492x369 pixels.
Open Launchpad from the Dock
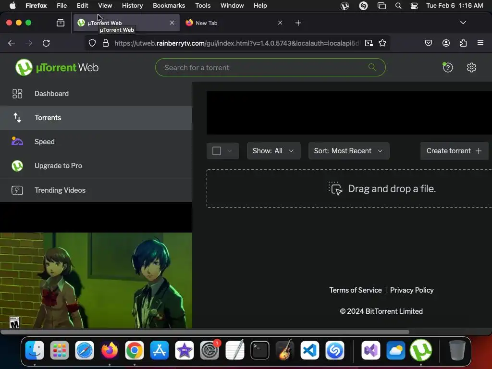click(x=59, y=350)
